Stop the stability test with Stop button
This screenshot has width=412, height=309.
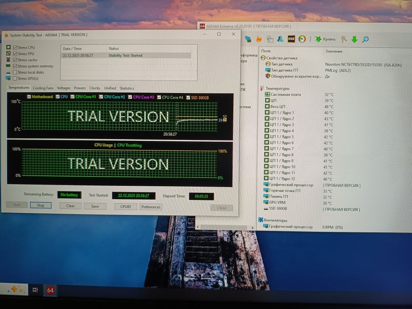(x=41, y=205)
